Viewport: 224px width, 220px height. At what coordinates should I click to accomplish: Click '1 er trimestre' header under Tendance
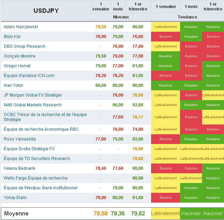(213, 6)
